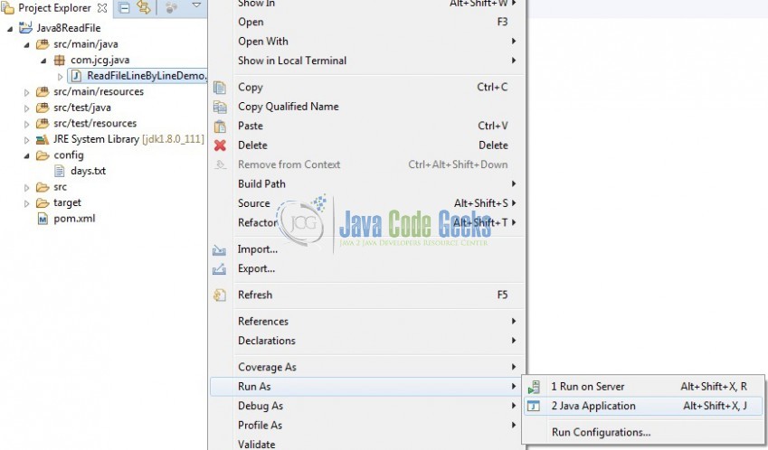The height and width of the screenshot is (450, 768).
Task: Select days.txt in the project tree
Action: click(88, 171)
